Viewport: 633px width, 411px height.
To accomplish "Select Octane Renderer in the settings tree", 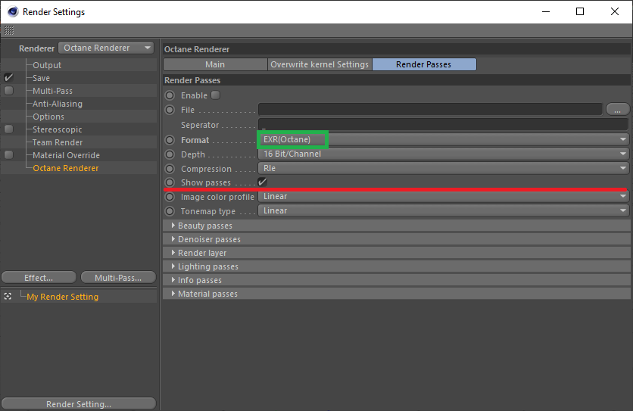I will (x=65, y=168).
